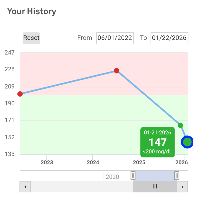Screen dimensions: 222x198
Task: Click the blue-outlined green data point
Action: 187,142
